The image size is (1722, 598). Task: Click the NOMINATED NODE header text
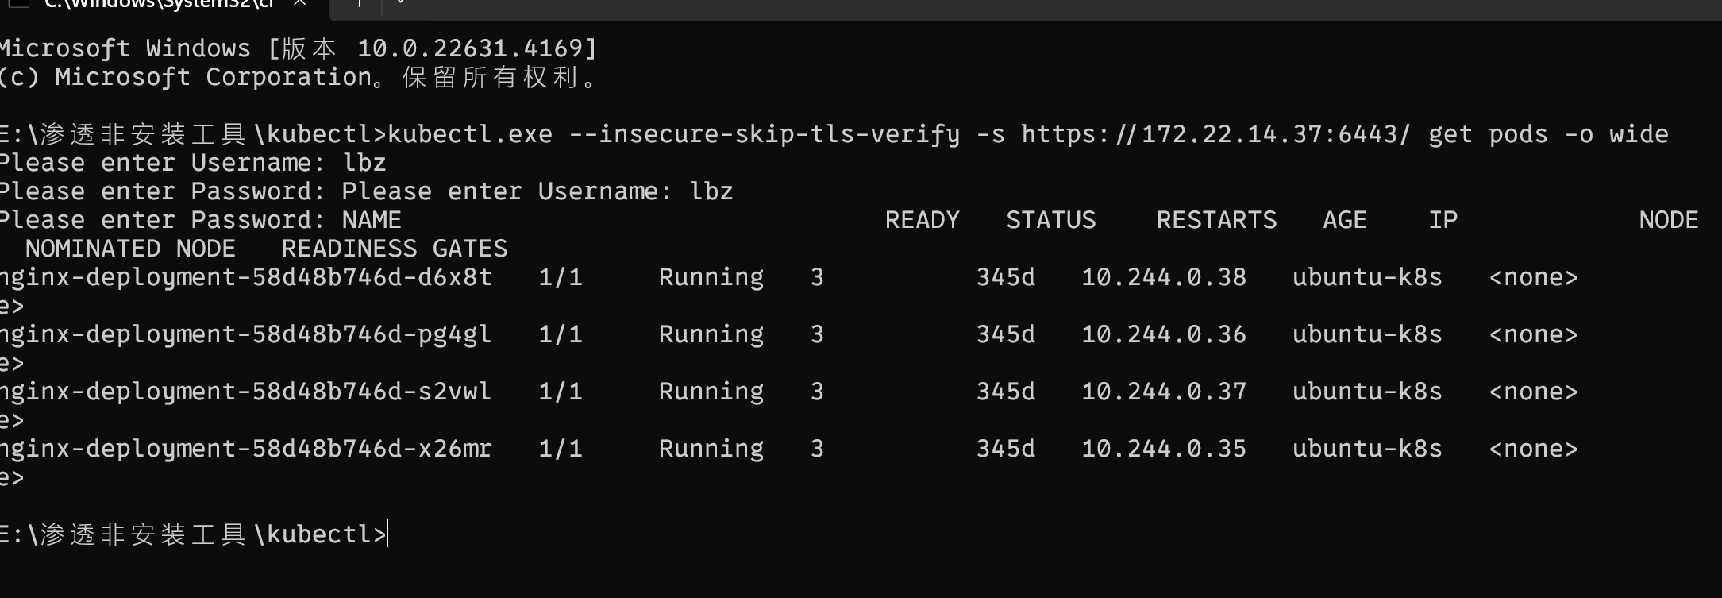[x=130, y=249]
